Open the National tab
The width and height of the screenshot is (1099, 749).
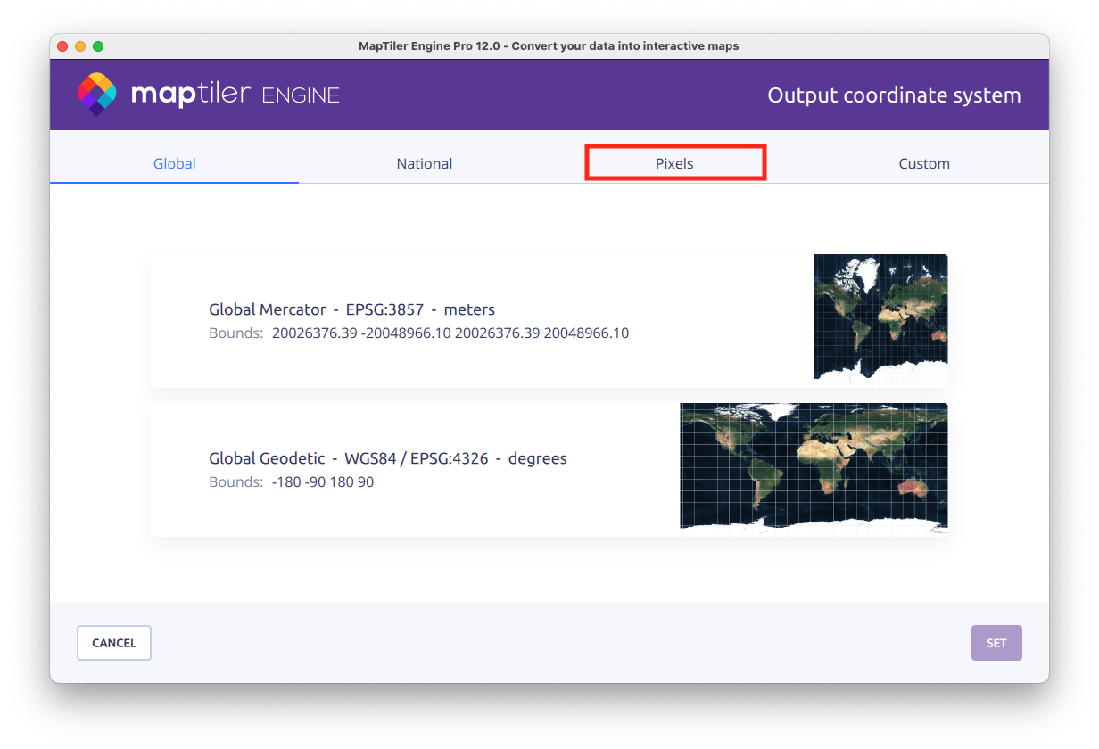pyautogui.click(x=425, y=163)
